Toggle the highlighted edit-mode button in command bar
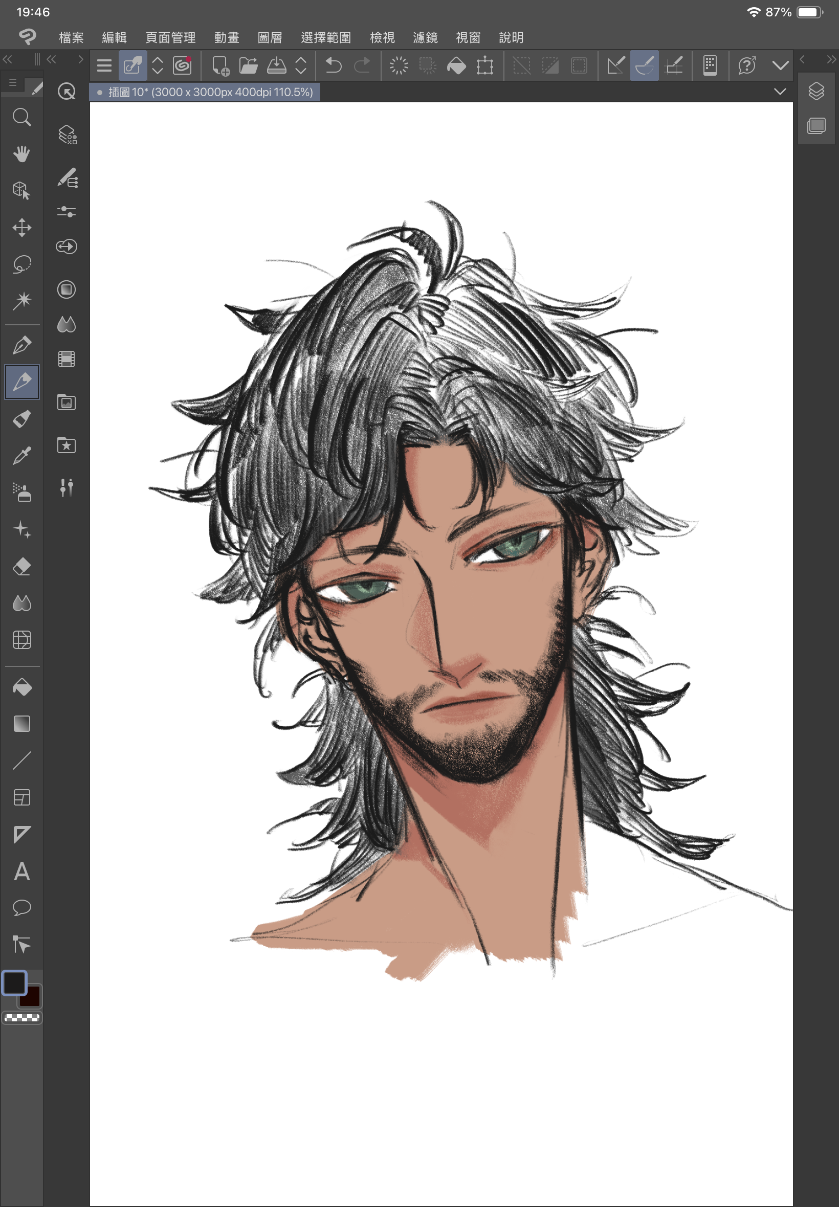The height and width of the screenshot is (1207, 839). (x=133, y=65)
